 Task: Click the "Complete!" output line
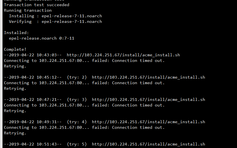[x=15, y=49]
